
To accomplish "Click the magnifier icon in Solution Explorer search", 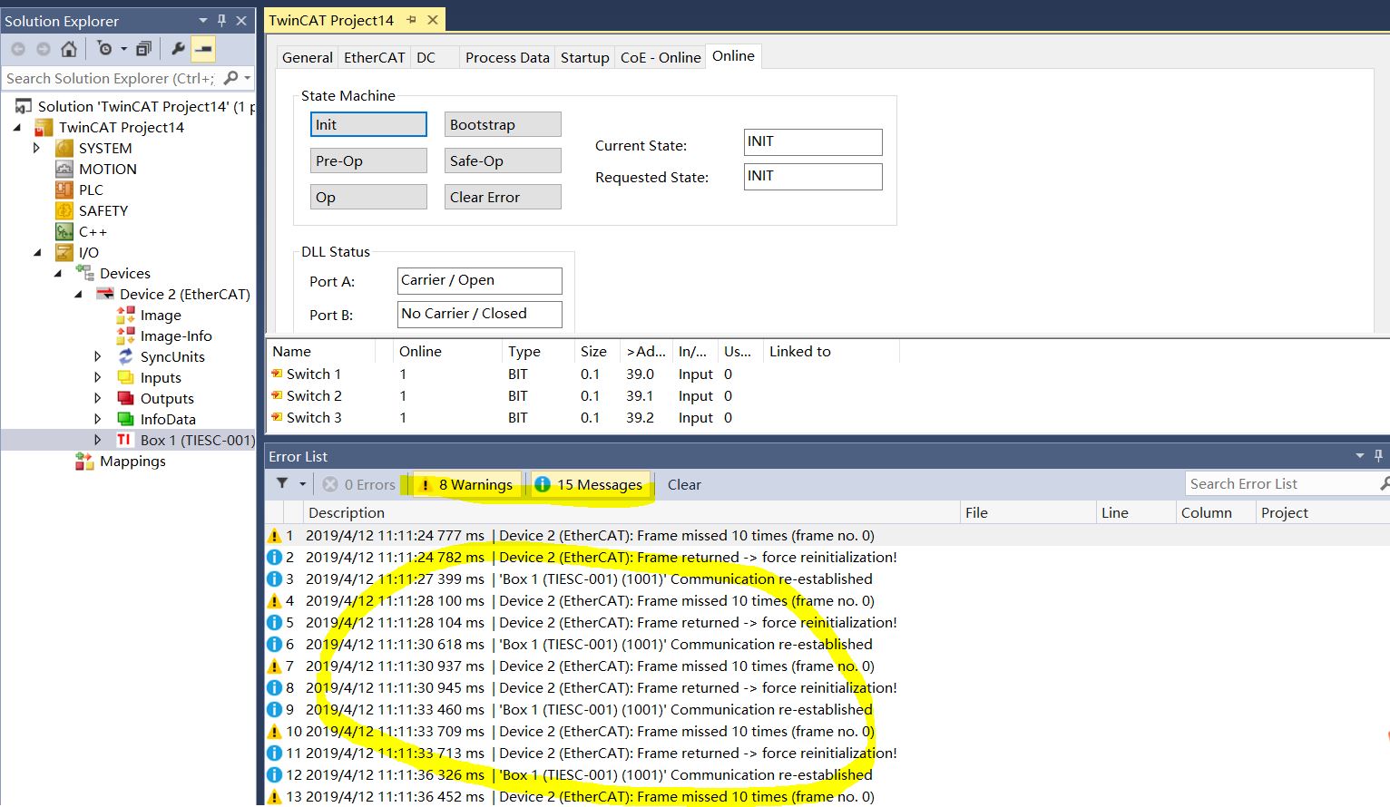I will click(x=231, y=78).
